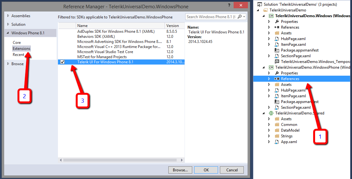Select Microsoft Visual Studio Test Core row
352x179 pixels.
pyautogui.click(x=121, y=52)
